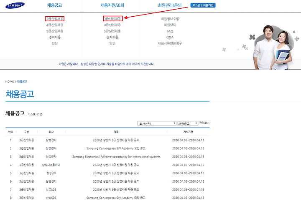Select 인턴 under 채용공고 menu
Viewport: 301px width, 201px height.
click(55, 43)
